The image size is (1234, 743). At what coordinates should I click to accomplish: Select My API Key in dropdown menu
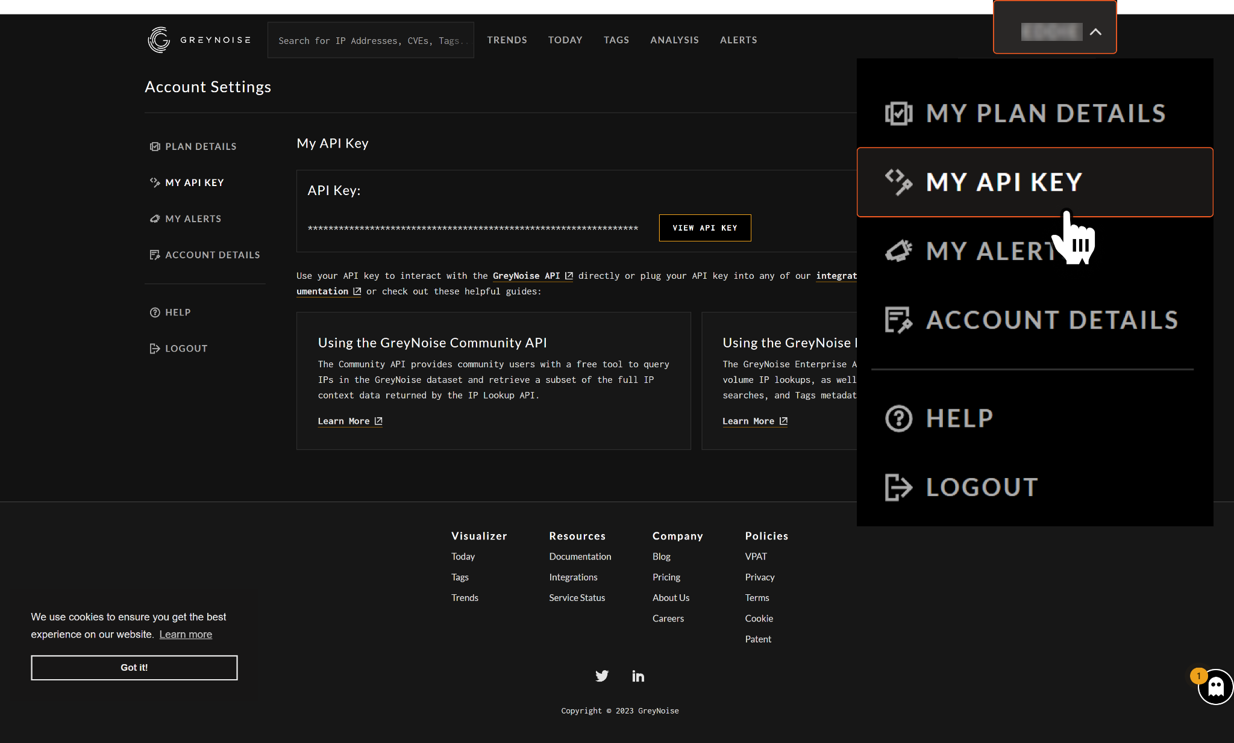coord(1004,182)
